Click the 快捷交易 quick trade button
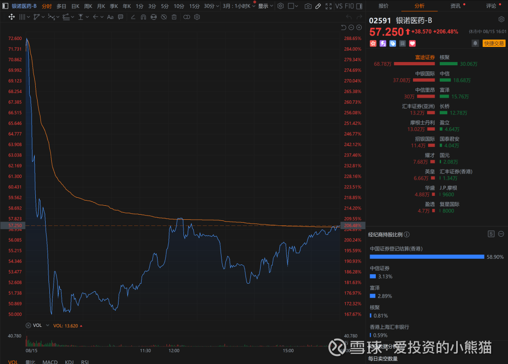The image size is (508, 364). (494, 43)
